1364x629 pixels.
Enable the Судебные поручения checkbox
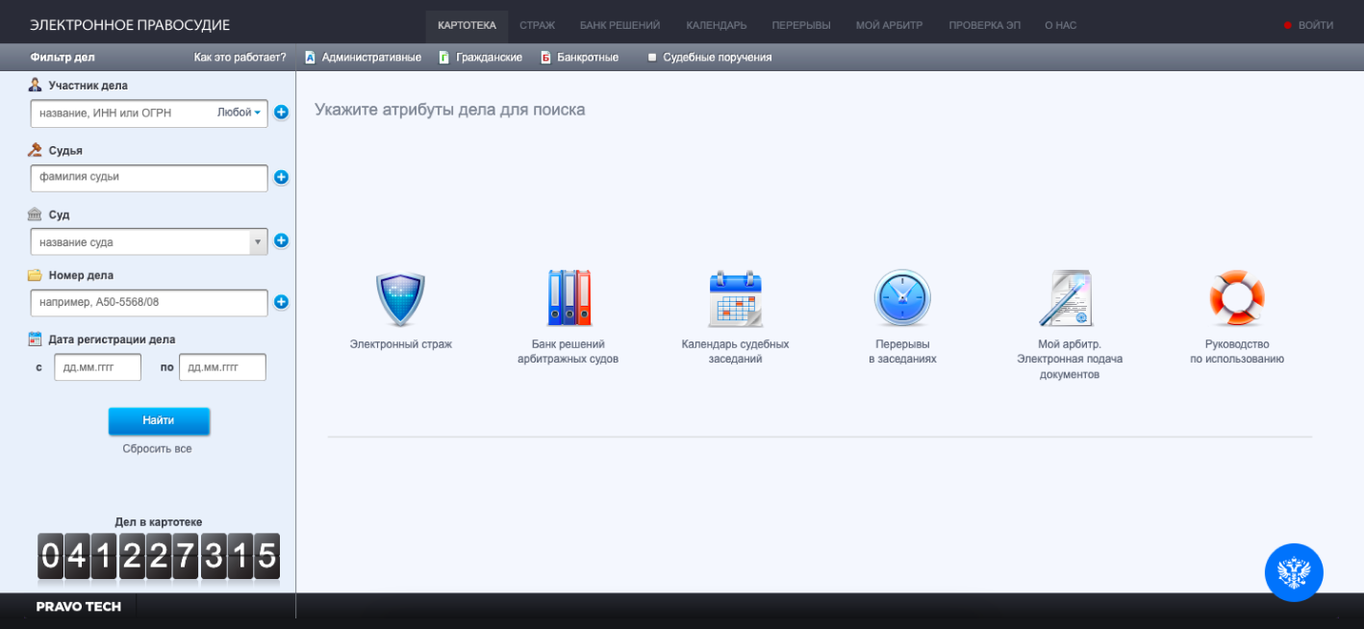(652, 58)
